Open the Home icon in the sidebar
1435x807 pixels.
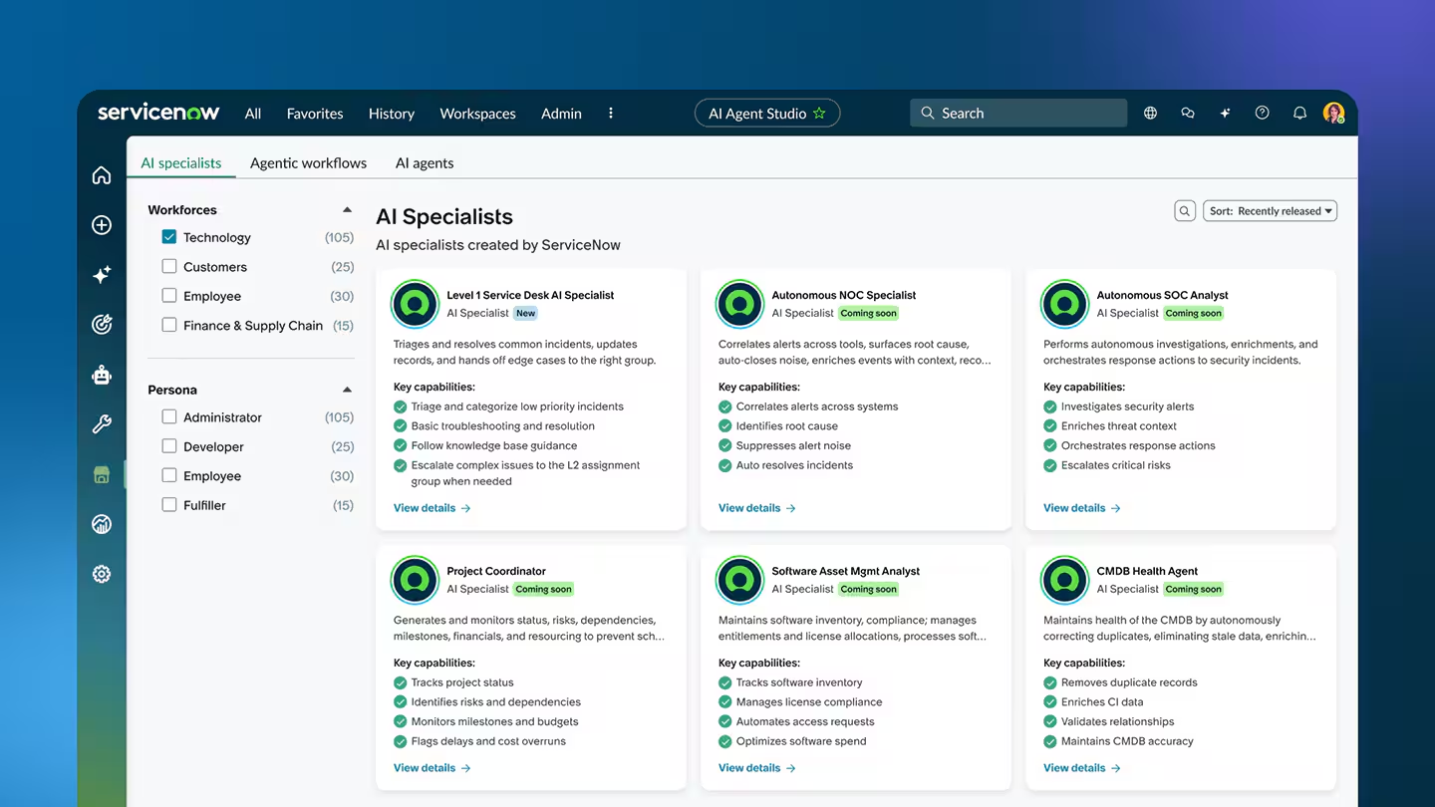click(x=101, y=174)
